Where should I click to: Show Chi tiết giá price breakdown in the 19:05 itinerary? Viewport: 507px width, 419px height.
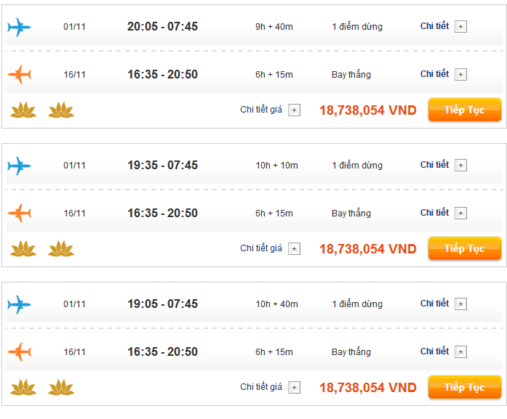pyautogui.click(x=294, y=388)
